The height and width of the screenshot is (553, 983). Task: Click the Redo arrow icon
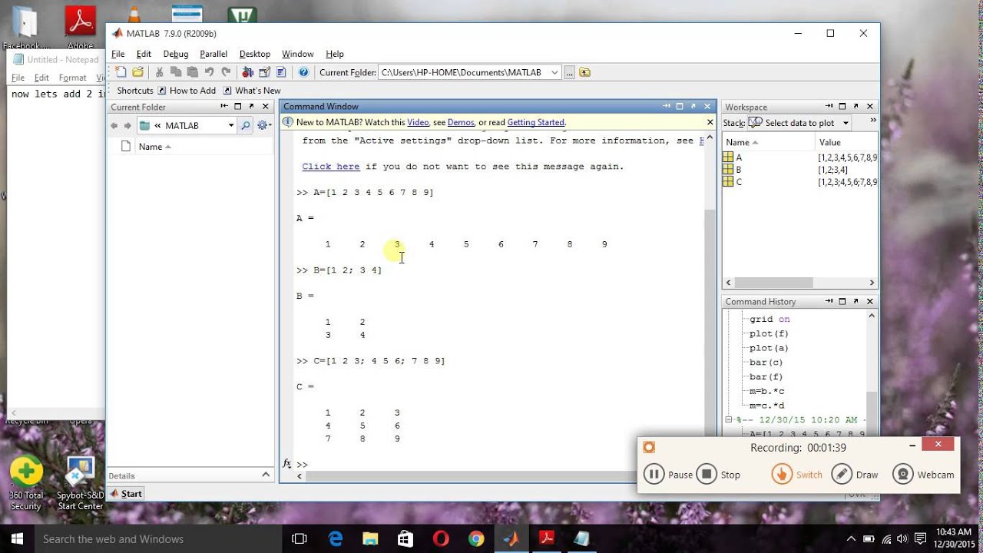tap(225, 72)
